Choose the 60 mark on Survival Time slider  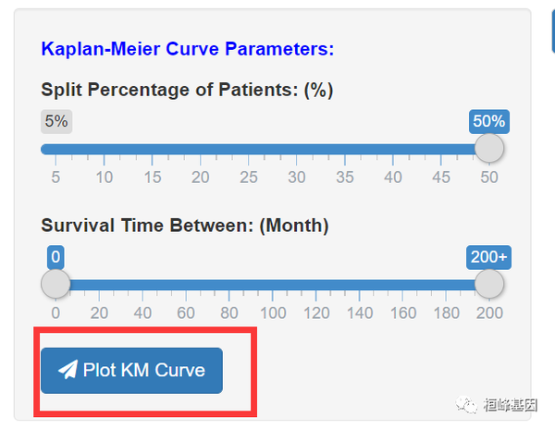click(x=185, y=285)
